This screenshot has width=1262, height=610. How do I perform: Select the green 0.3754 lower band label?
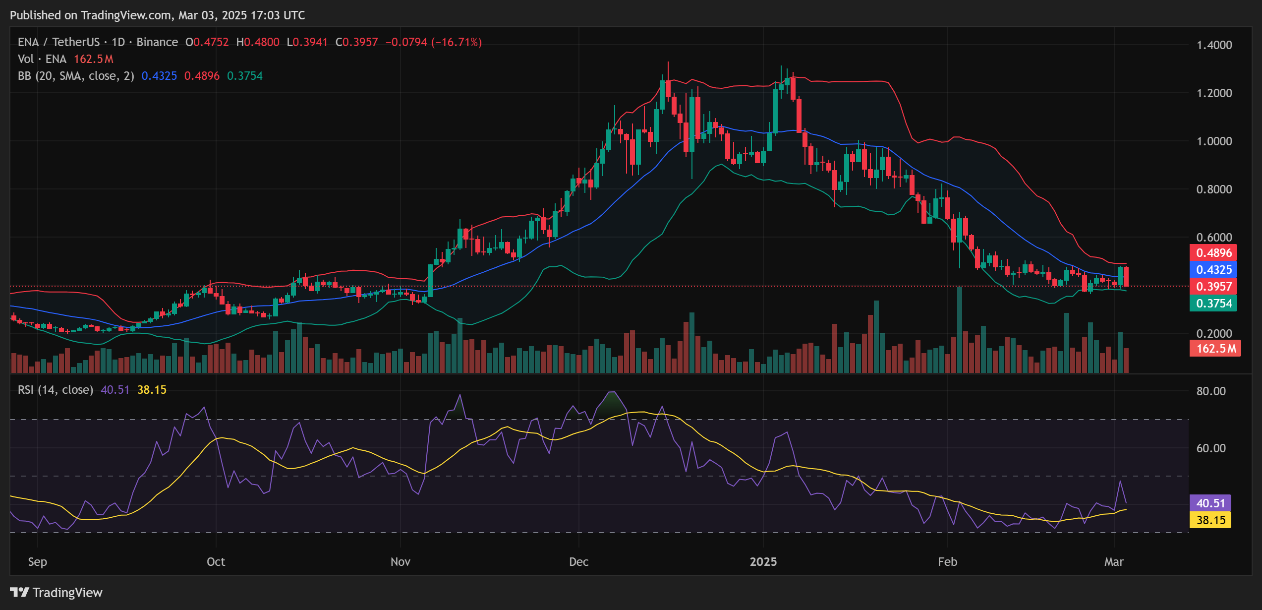(1214, 303)
